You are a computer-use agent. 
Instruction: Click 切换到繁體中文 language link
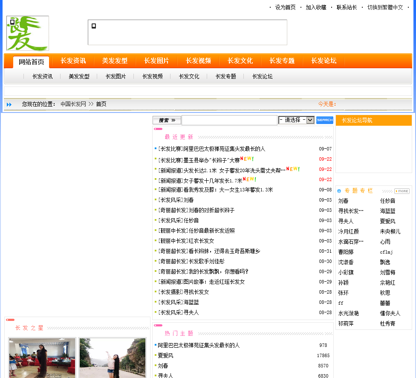coord(385,7)
